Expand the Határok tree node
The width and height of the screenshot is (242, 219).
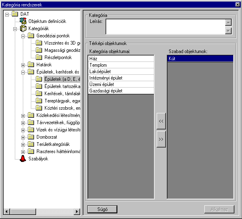23,65
